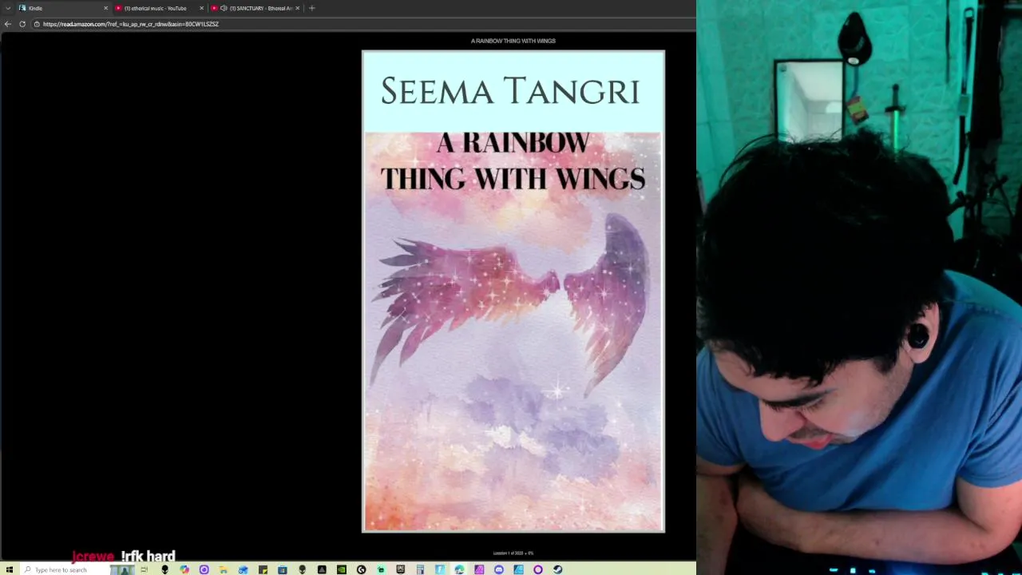Open Epic Games Launcher from taskbar
Screen dimensions: 1022x575
(401, 569)
